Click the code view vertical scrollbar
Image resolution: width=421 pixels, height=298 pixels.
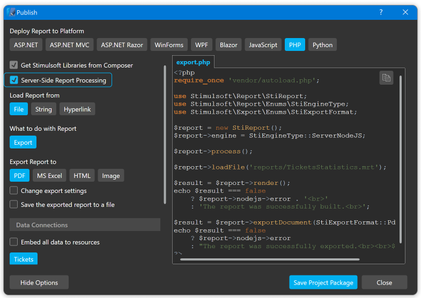click(x=401, y=159)
